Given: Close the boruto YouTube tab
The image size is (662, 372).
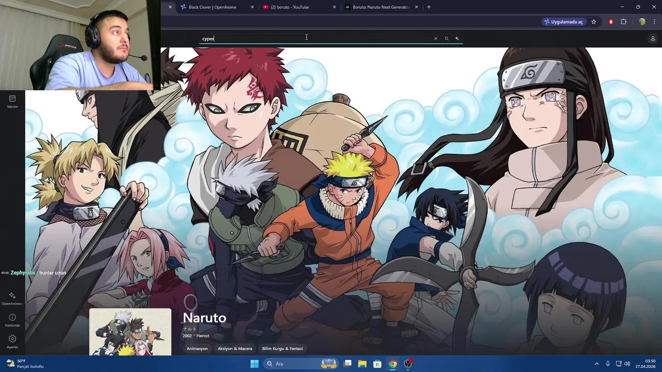Looking at the screenshot, I should (334, 7).
